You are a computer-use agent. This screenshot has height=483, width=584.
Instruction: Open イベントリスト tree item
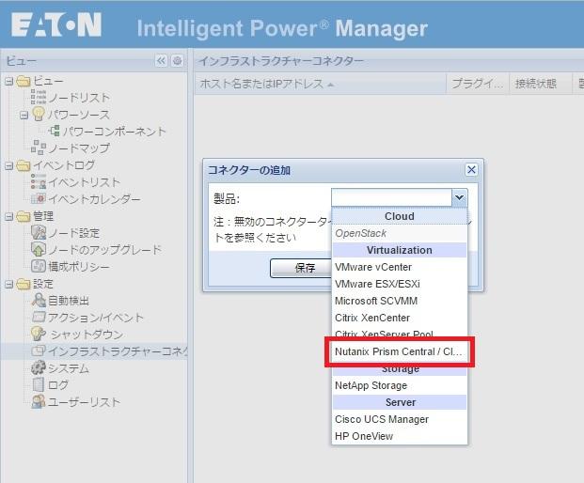(x=85, y=182)
